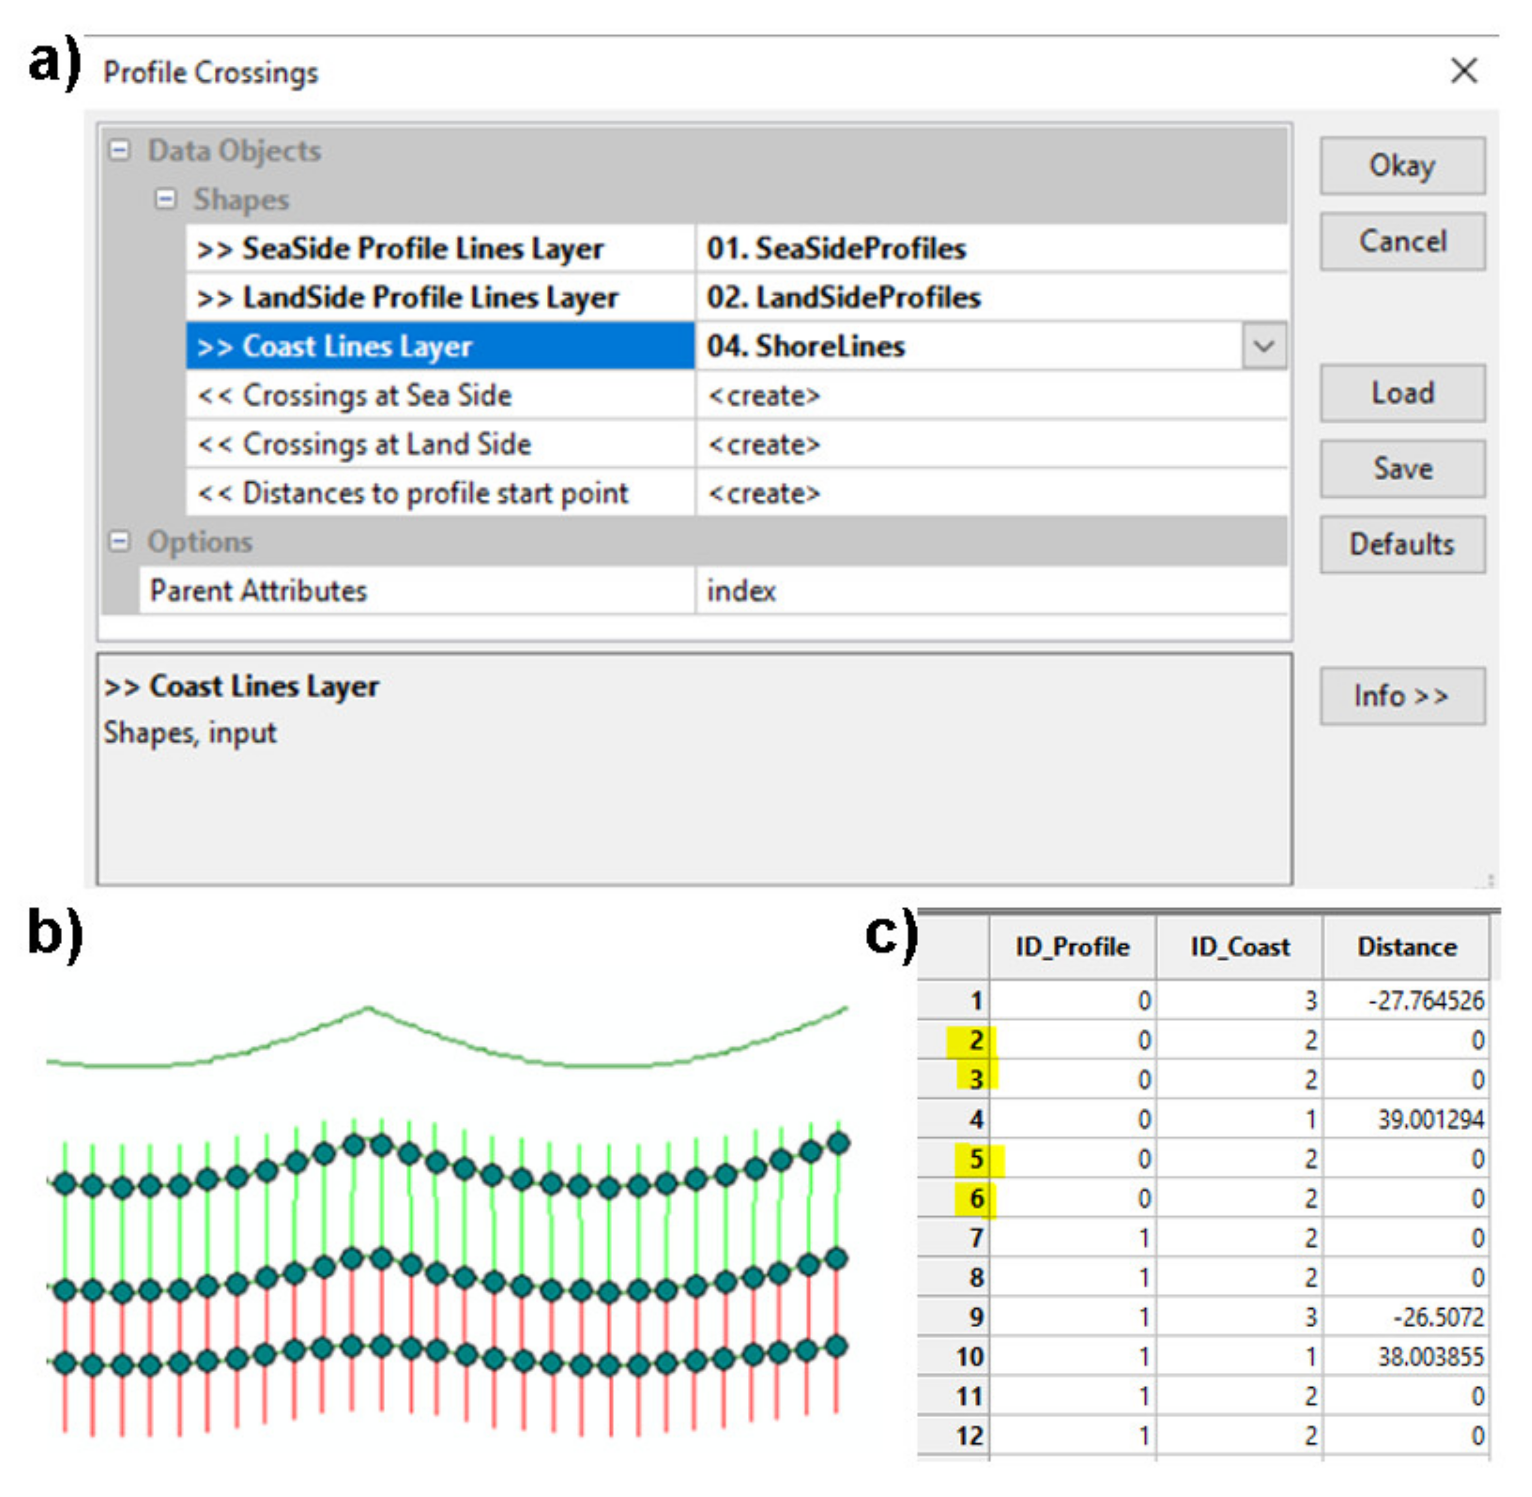Collapse the Options section

(119, 541)
